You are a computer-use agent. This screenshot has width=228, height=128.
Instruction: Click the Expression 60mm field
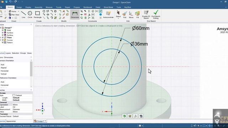click(22, 105)
